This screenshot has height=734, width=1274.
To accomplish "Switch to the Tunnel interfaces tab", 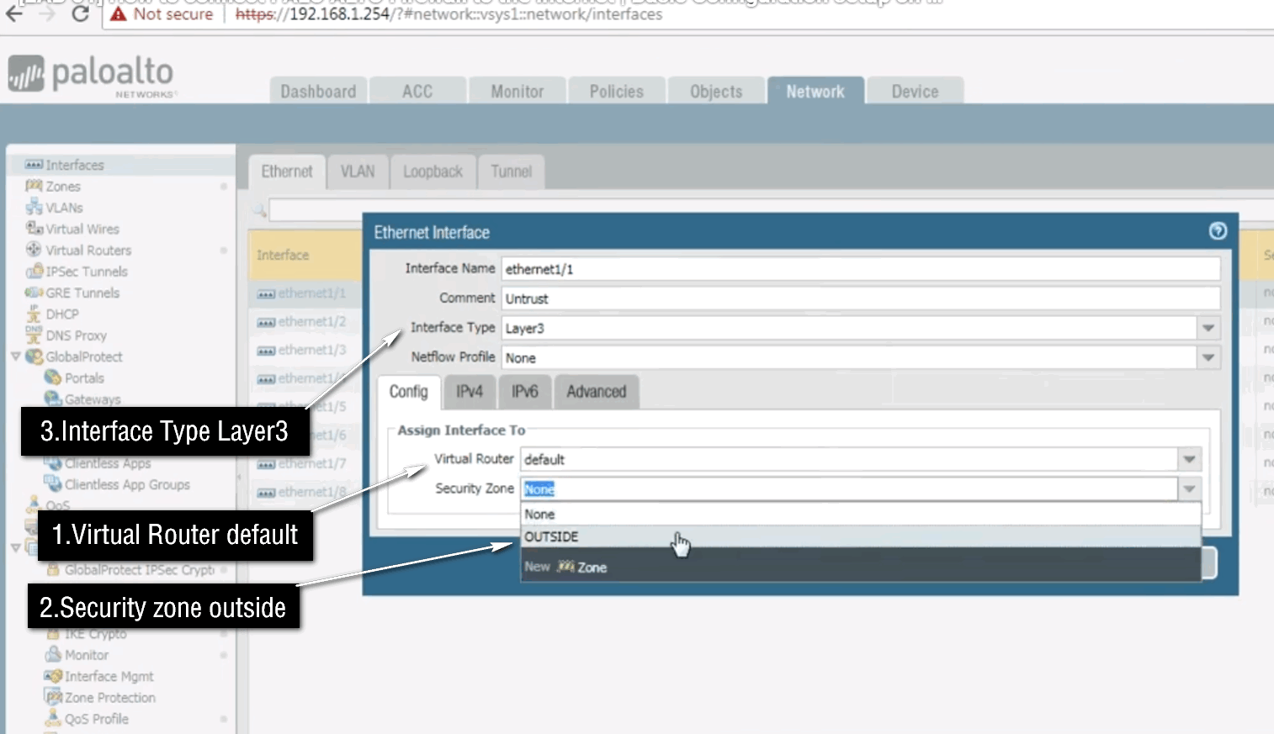I will [x=512, y=172].
